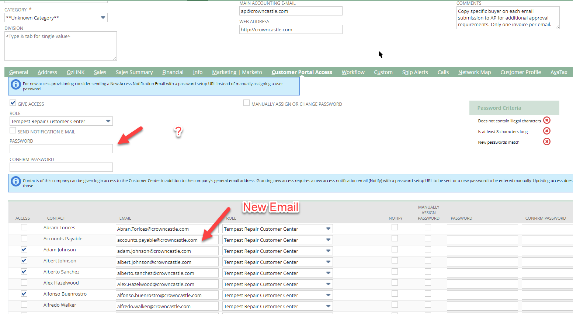The width and height of the screenshot is (573, 314).
Task: Click the main Password field
Action: [x=61, y=149]
